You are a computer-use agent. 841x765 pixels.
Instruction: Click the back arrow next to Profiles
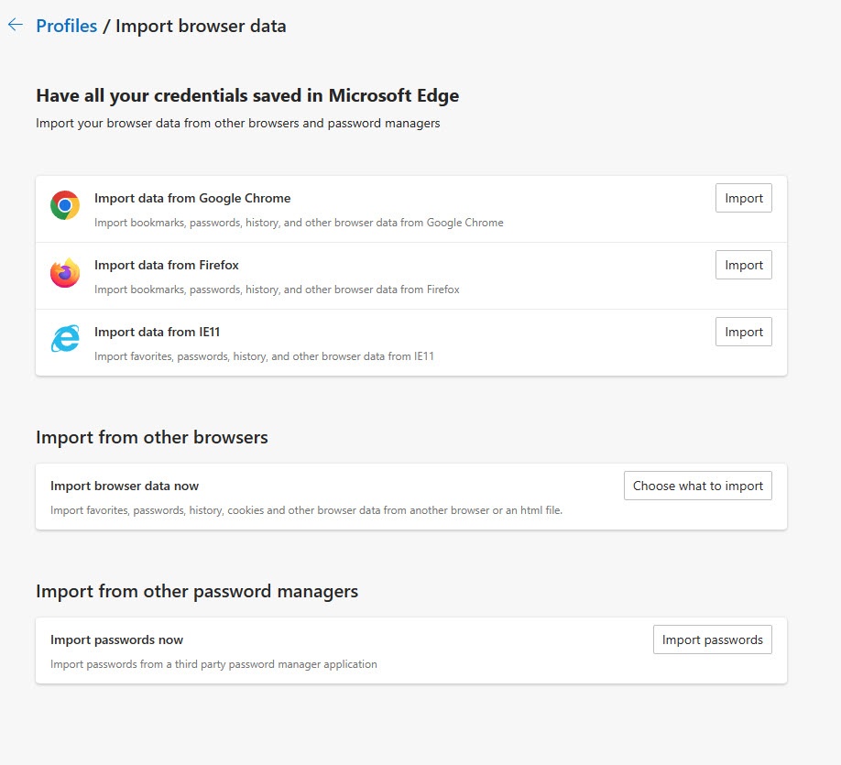point(15,26)
